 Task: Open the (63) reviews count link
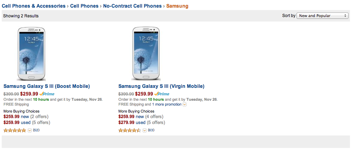[151, 130]
